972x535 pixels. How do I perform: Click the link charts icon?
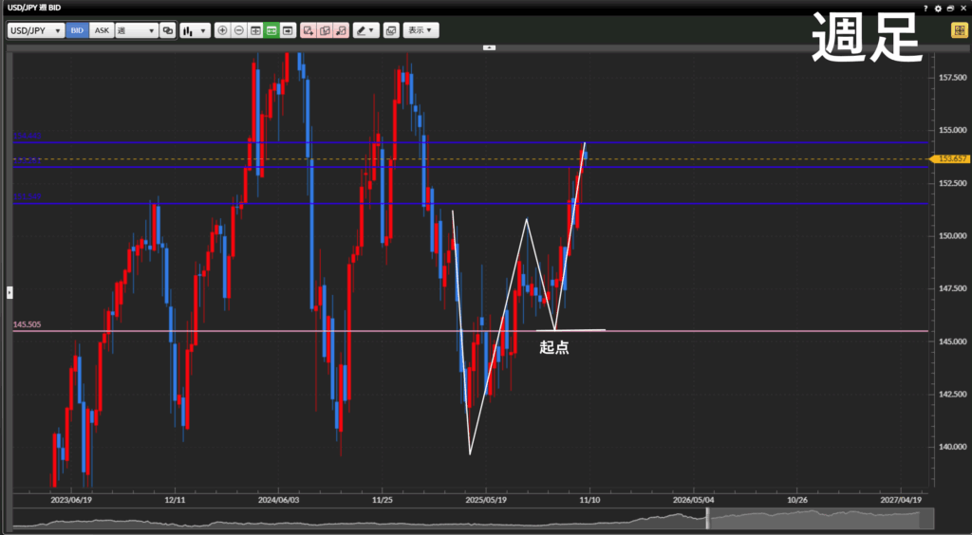point(168,30)
